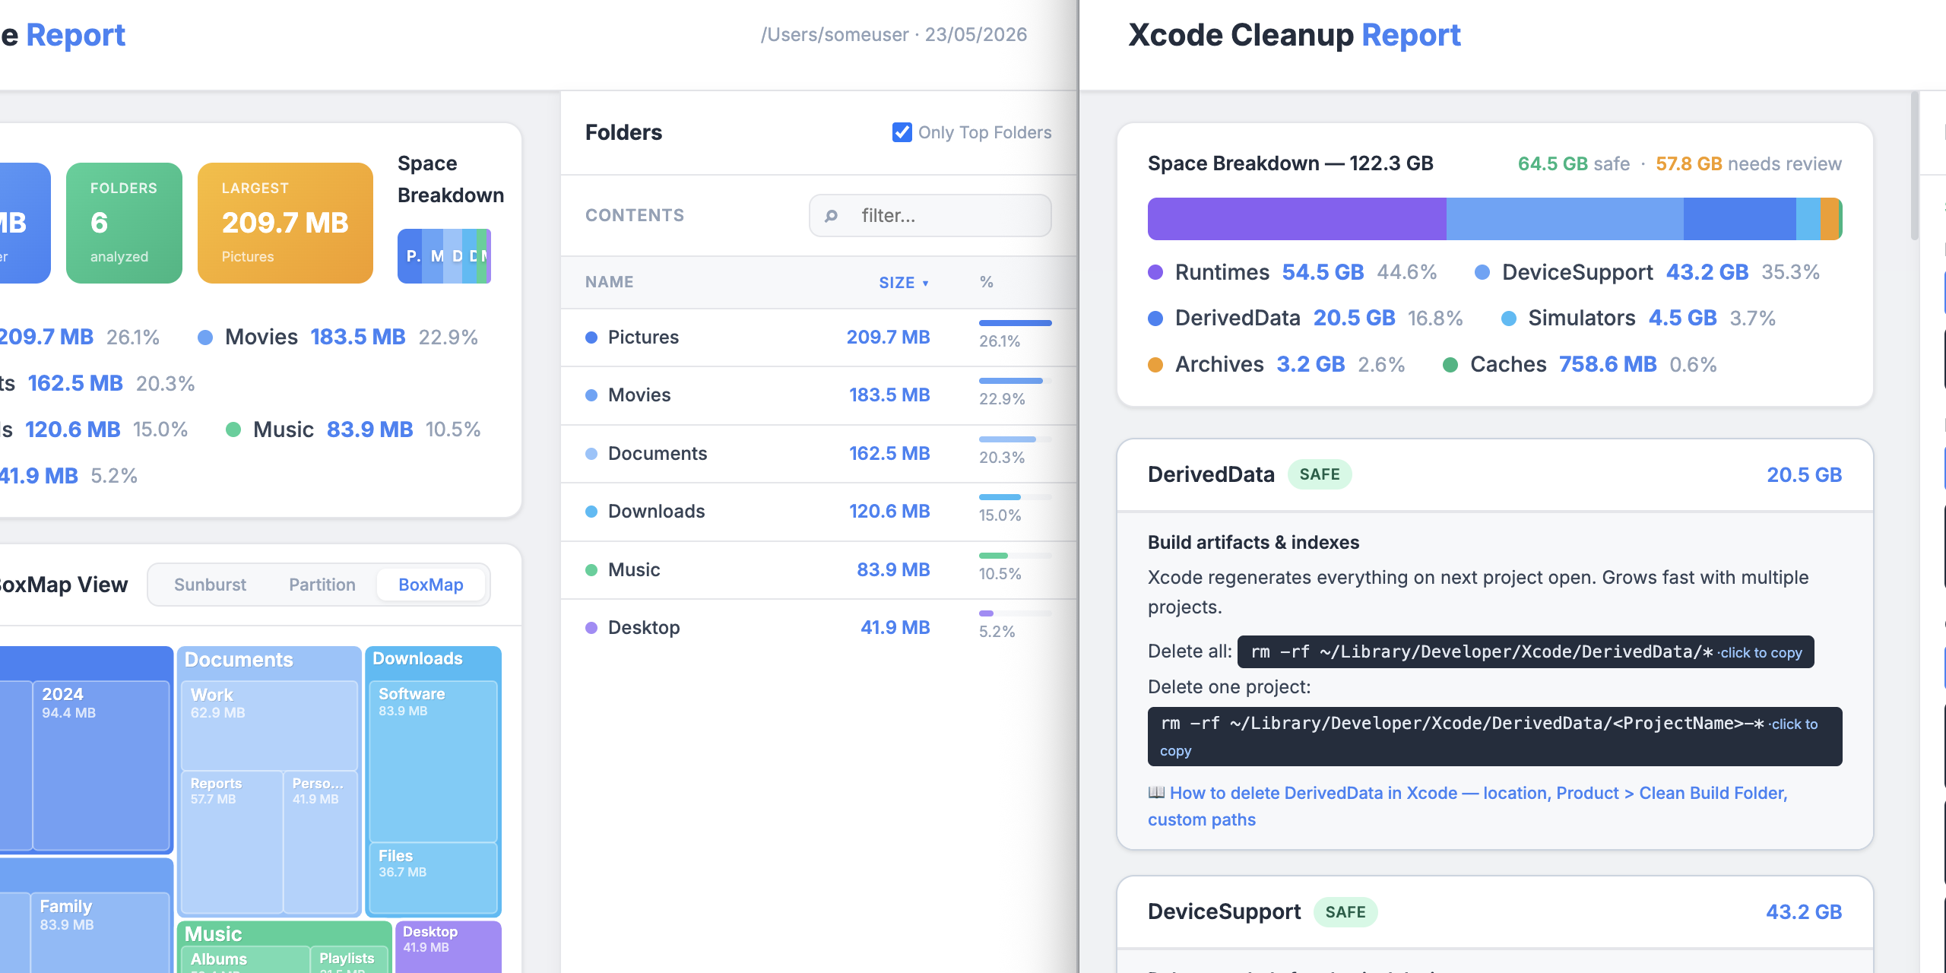Select the Desktop row in the Folders table
The height and width of the screenshot is (973, 1946).
point(819,628)
